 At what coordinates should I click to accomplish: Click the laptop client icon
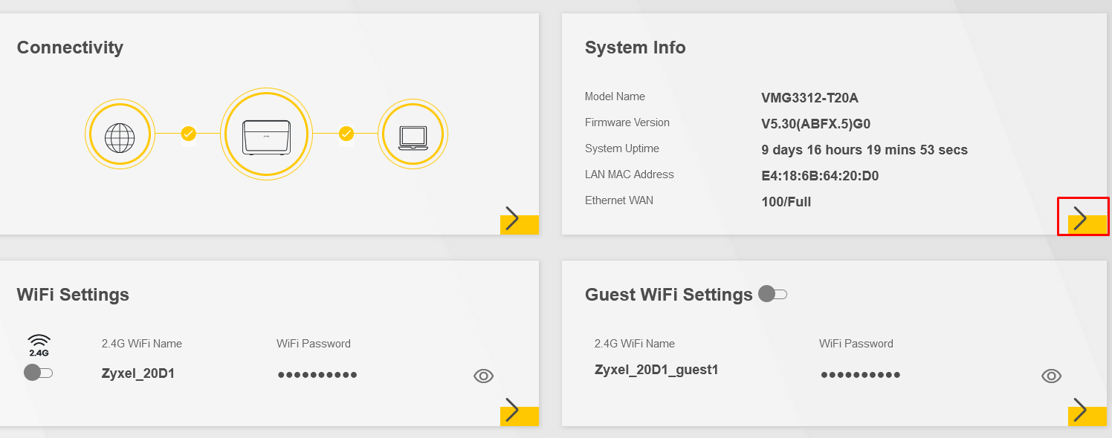coord(413,134)
